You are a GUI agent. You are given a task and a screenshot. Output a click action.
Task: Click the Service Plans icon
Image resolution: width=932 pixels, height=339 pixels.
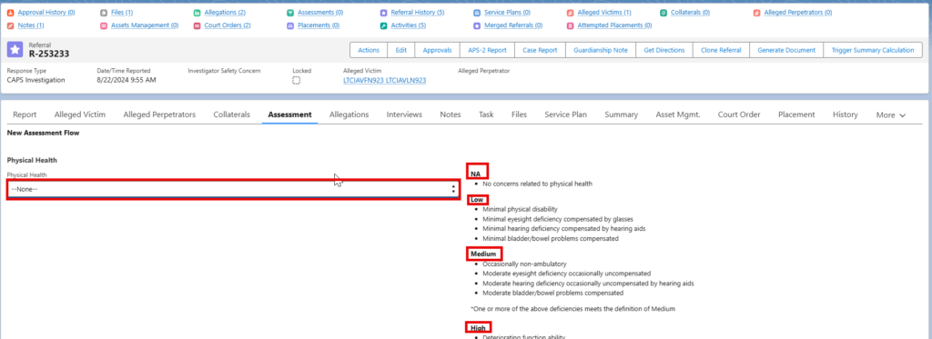pos(477,13)
